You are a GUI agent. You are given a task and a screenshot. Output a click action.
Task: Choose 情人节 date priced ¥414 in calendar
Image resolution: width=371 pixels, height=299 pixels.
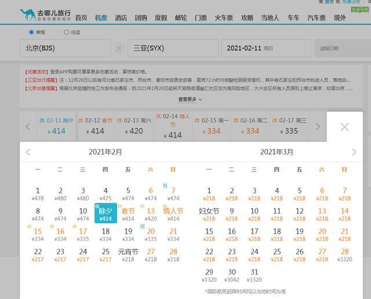click(172, 214)
